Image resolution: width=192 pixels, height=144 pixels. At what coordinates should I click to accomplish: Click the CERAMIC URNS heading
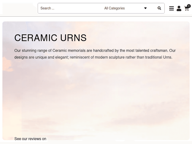(50, 38)
